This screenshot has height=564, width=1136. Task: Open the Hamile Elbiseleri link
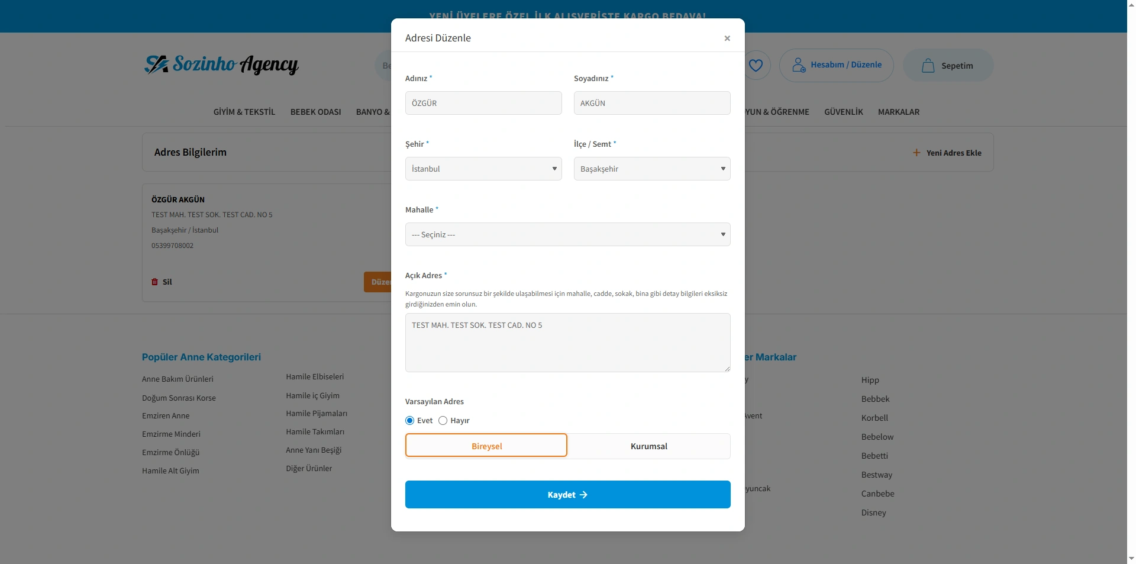click(x=315, y=376)
